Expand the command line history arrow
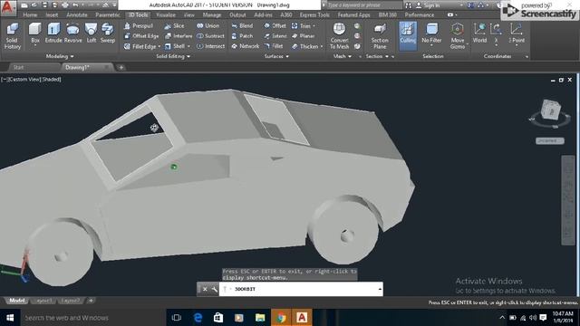Screen dimensions: 580x326 click(x=380, y=289)
